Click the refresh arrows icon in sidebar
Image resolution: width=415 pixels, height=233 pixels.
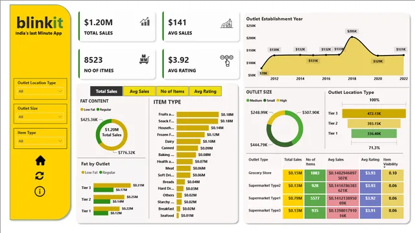pos(40,176)
